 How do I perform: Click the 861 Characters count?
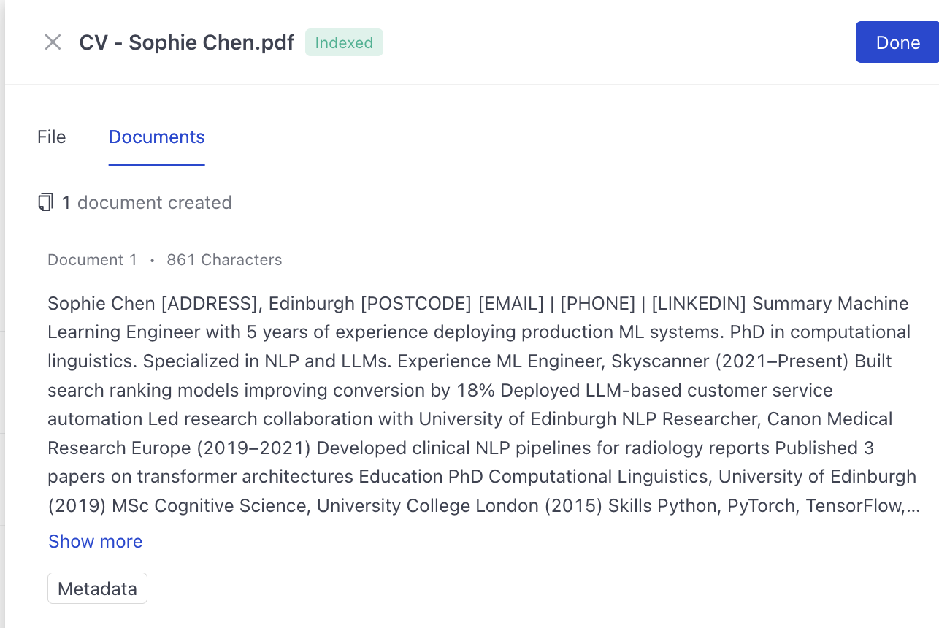tap(224, 260)
